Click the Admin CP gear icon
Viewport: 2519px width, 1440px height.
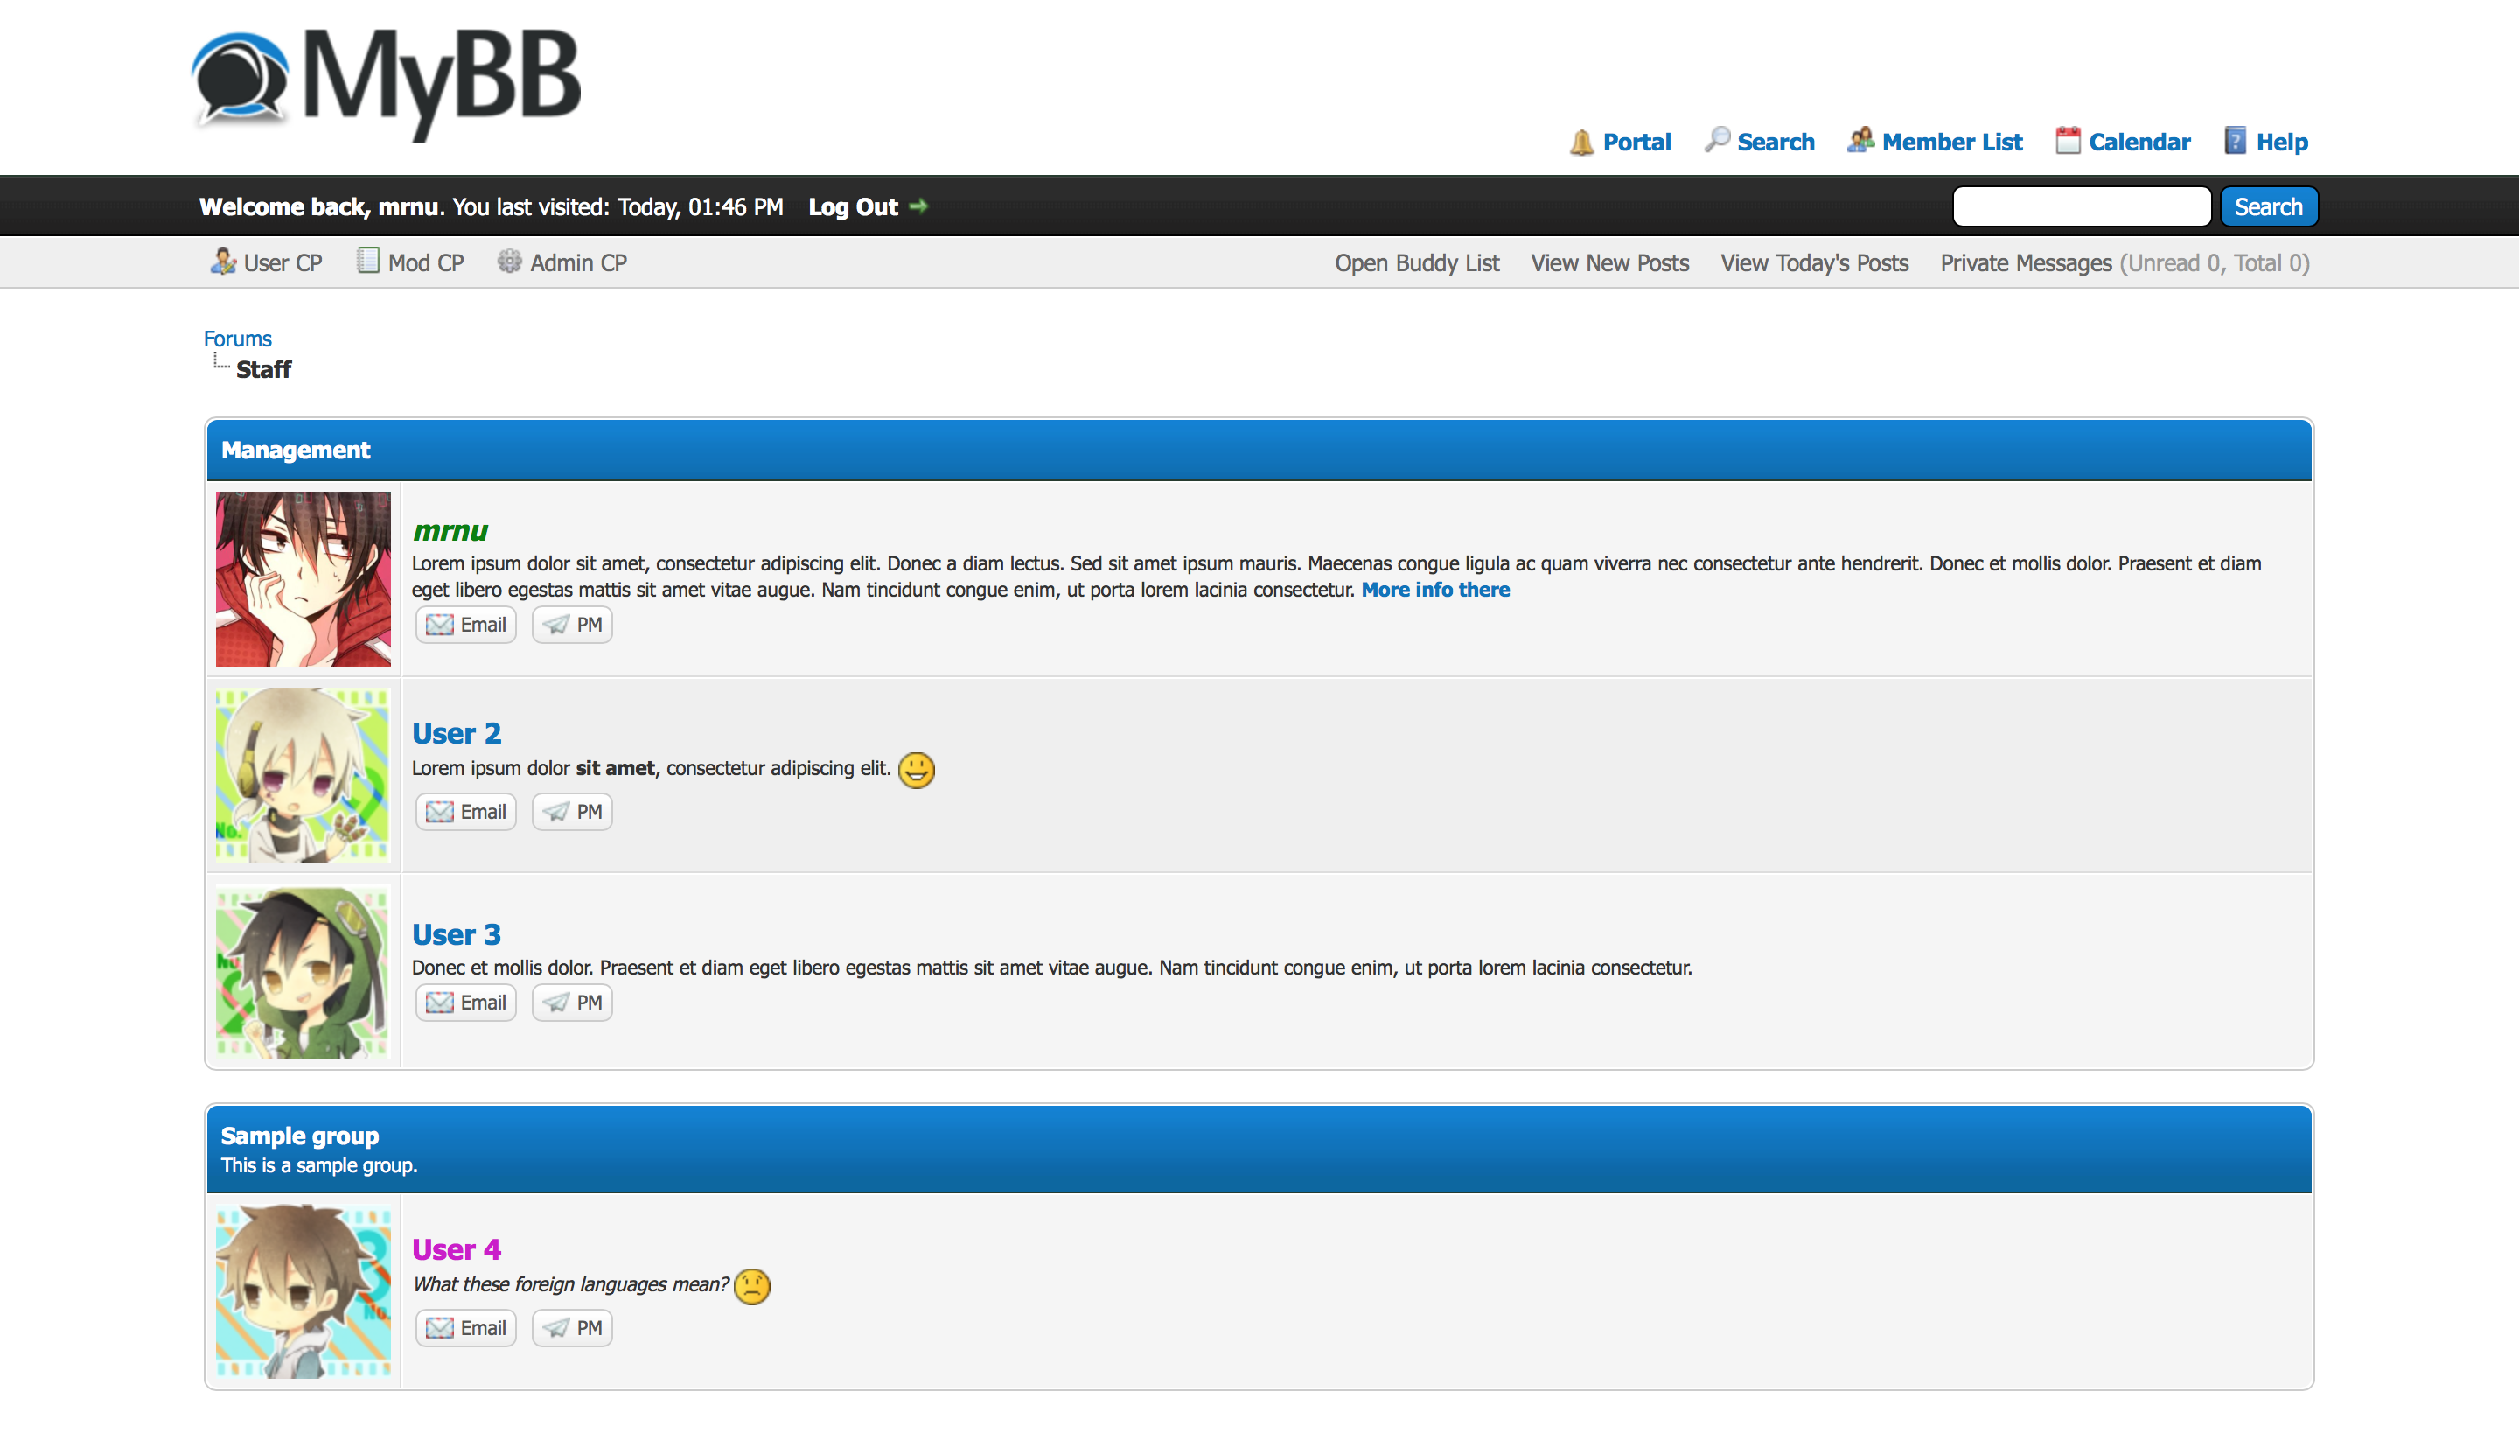click(x=509, y=262)
